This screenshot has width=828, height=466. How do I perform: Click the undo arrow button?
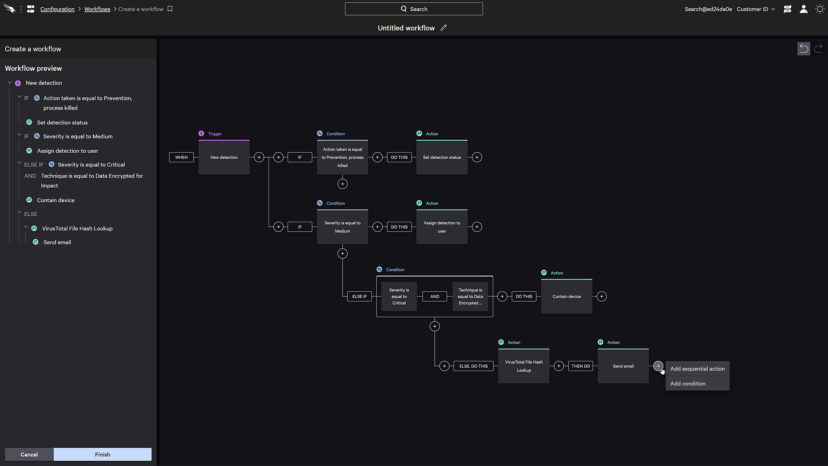pos(803,48)
